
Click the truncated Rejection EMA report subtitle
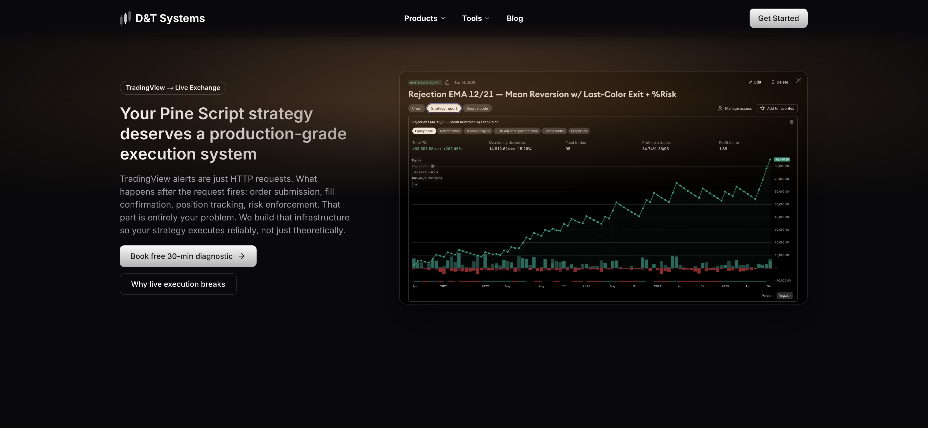[x=457, y=122]
